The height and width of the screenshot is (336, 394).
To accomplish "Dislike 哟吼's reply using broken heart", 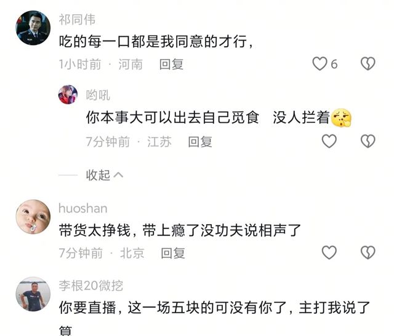I will (x=368, y=141).
